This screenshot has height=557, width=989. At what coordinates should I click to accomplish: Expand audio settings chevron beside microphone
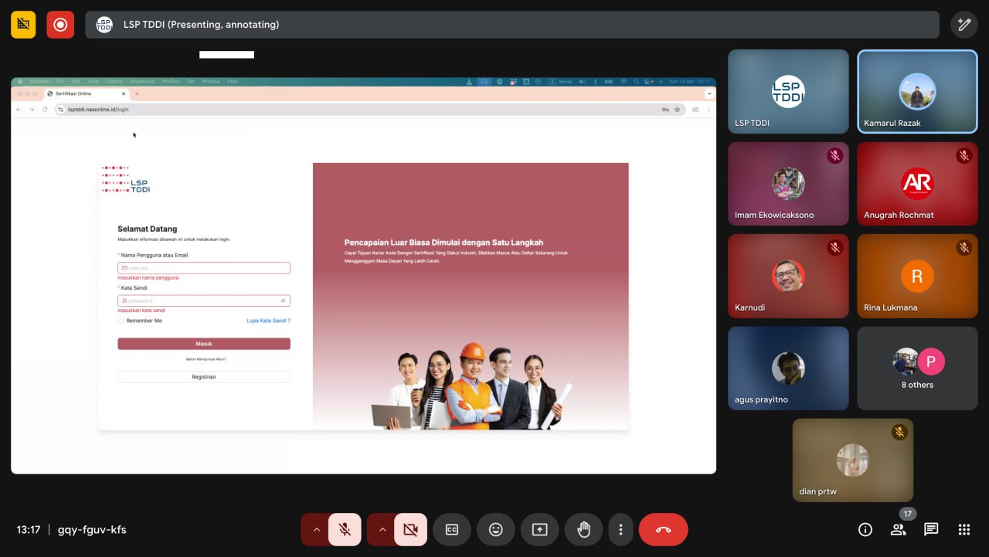316,530
